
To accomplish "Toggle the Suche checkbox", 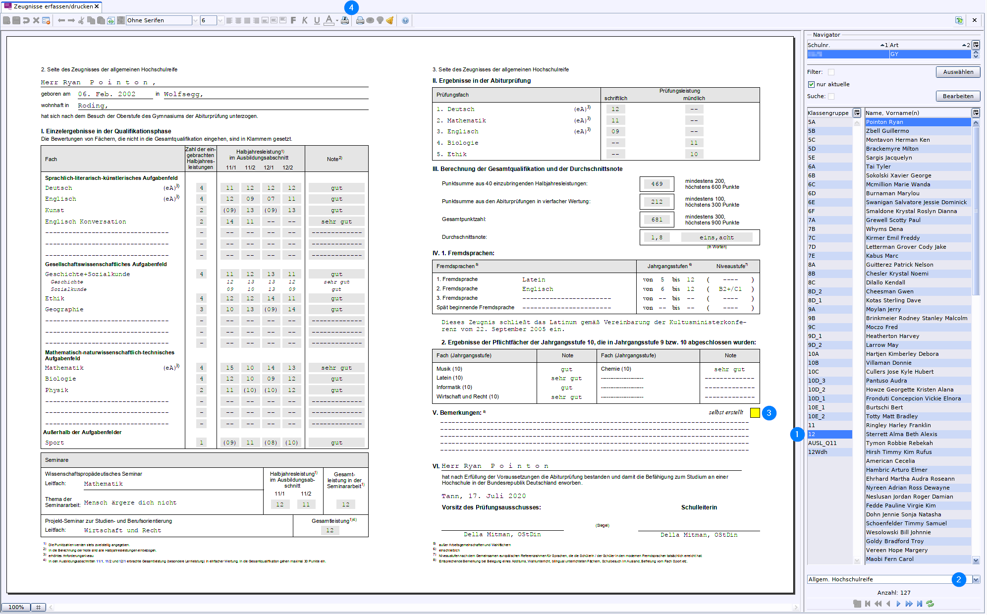I will click(x=831, y=96).
